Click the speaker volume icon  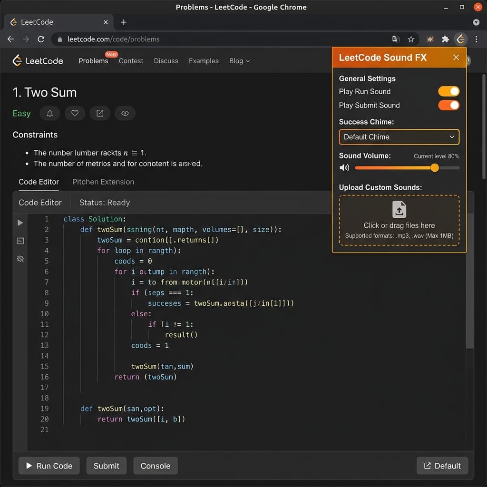[x=344, y=168]
